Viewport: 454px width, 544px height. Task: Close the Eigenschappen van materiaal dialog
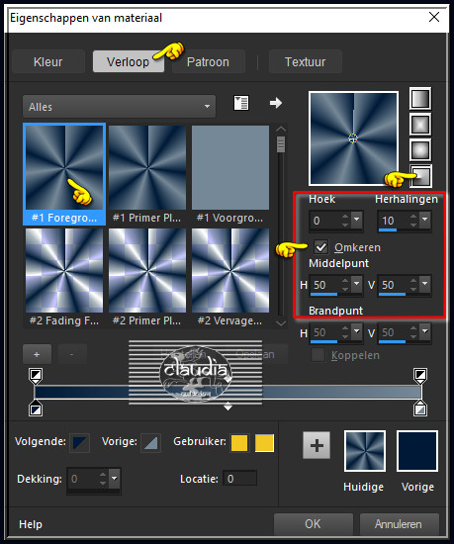coord(434,17)
